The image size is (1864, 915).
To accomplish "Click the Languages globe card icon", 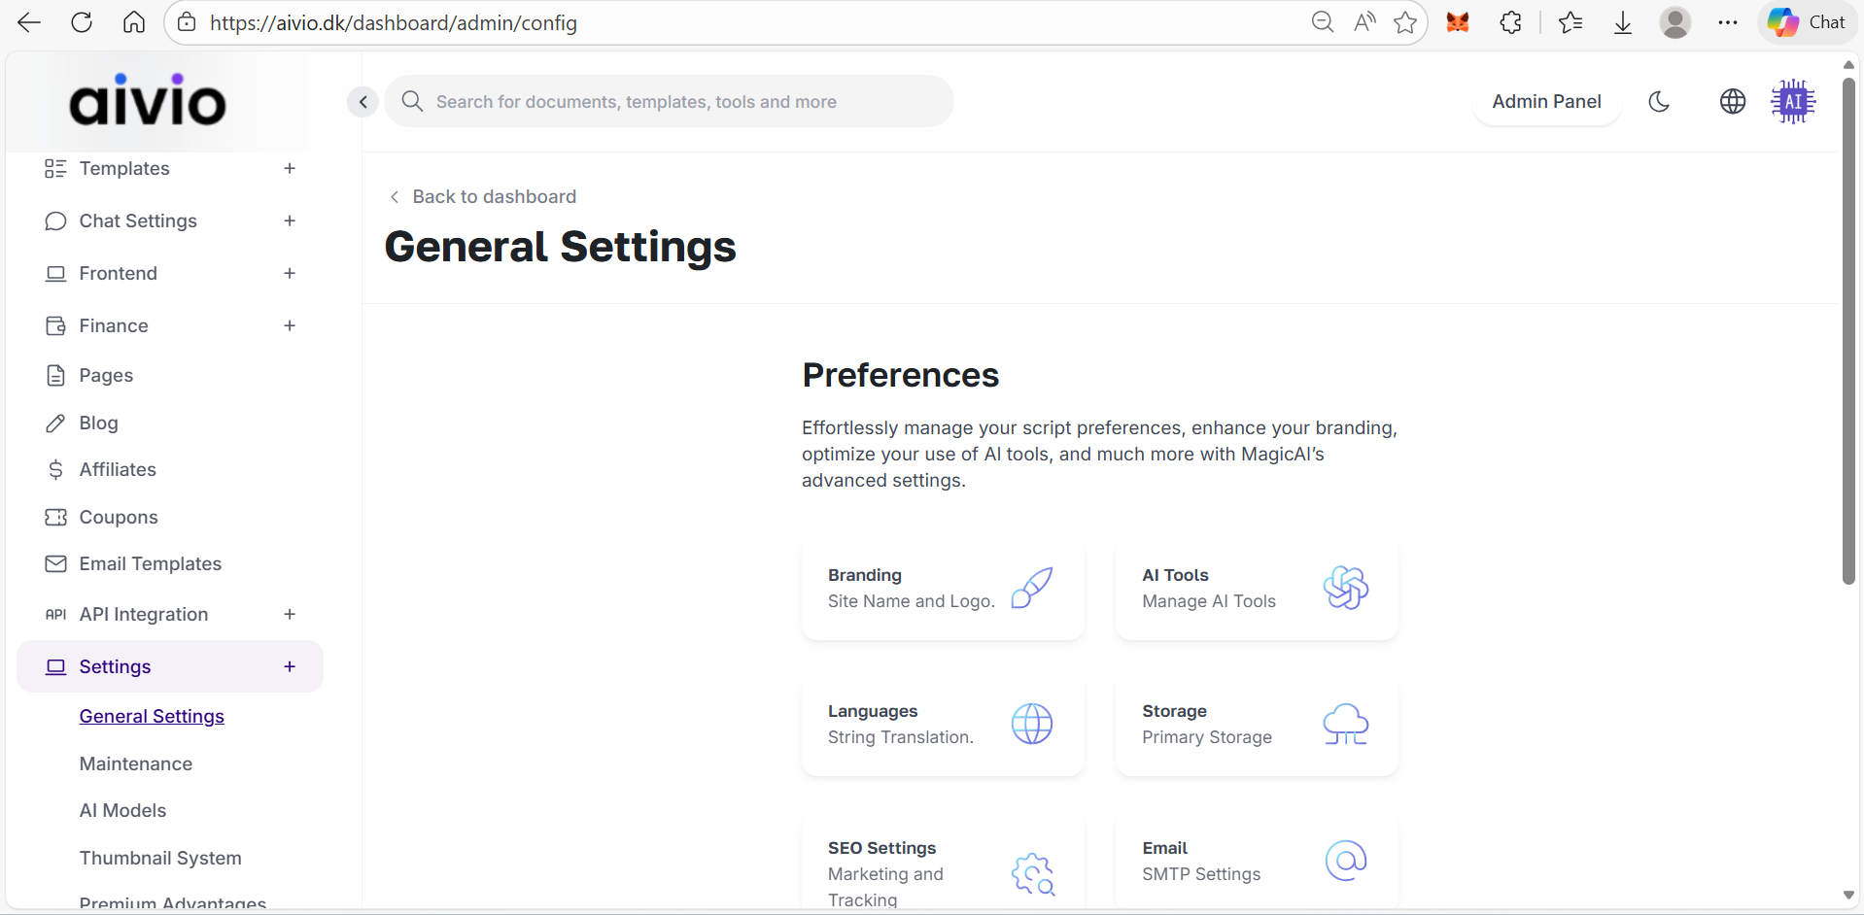I will 1031,724.
